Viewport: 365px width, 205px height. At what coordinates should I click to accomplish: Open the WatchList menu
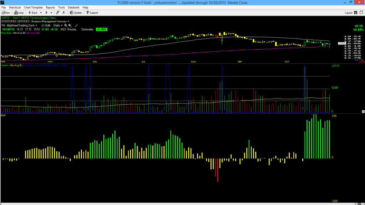tap(15, 7)
